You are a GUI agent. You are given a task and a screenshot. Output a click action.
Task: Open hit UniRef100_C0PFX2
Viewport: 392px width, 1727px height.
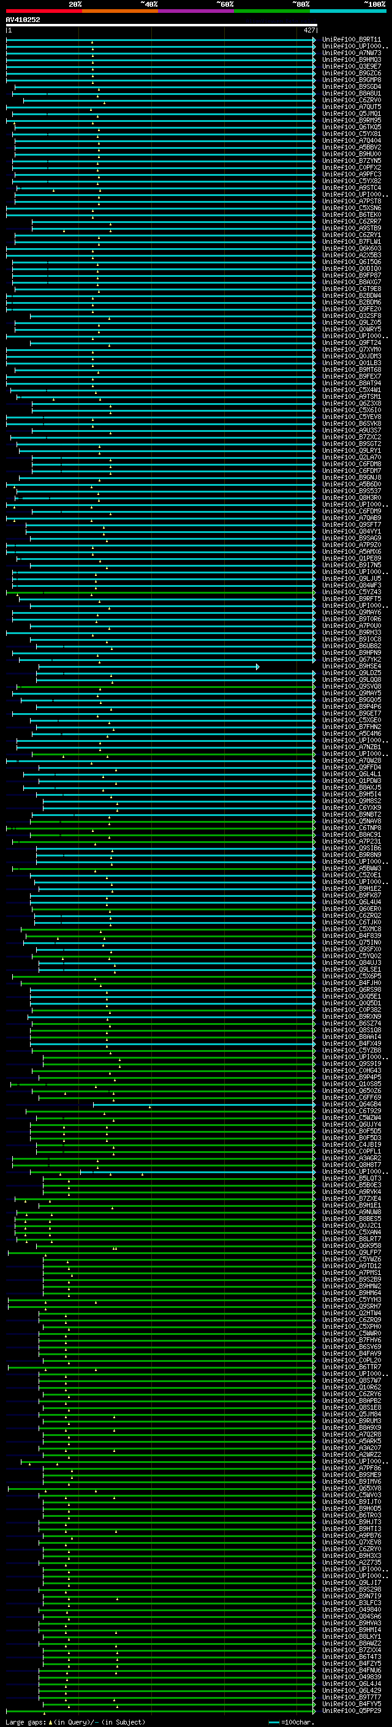351,168
